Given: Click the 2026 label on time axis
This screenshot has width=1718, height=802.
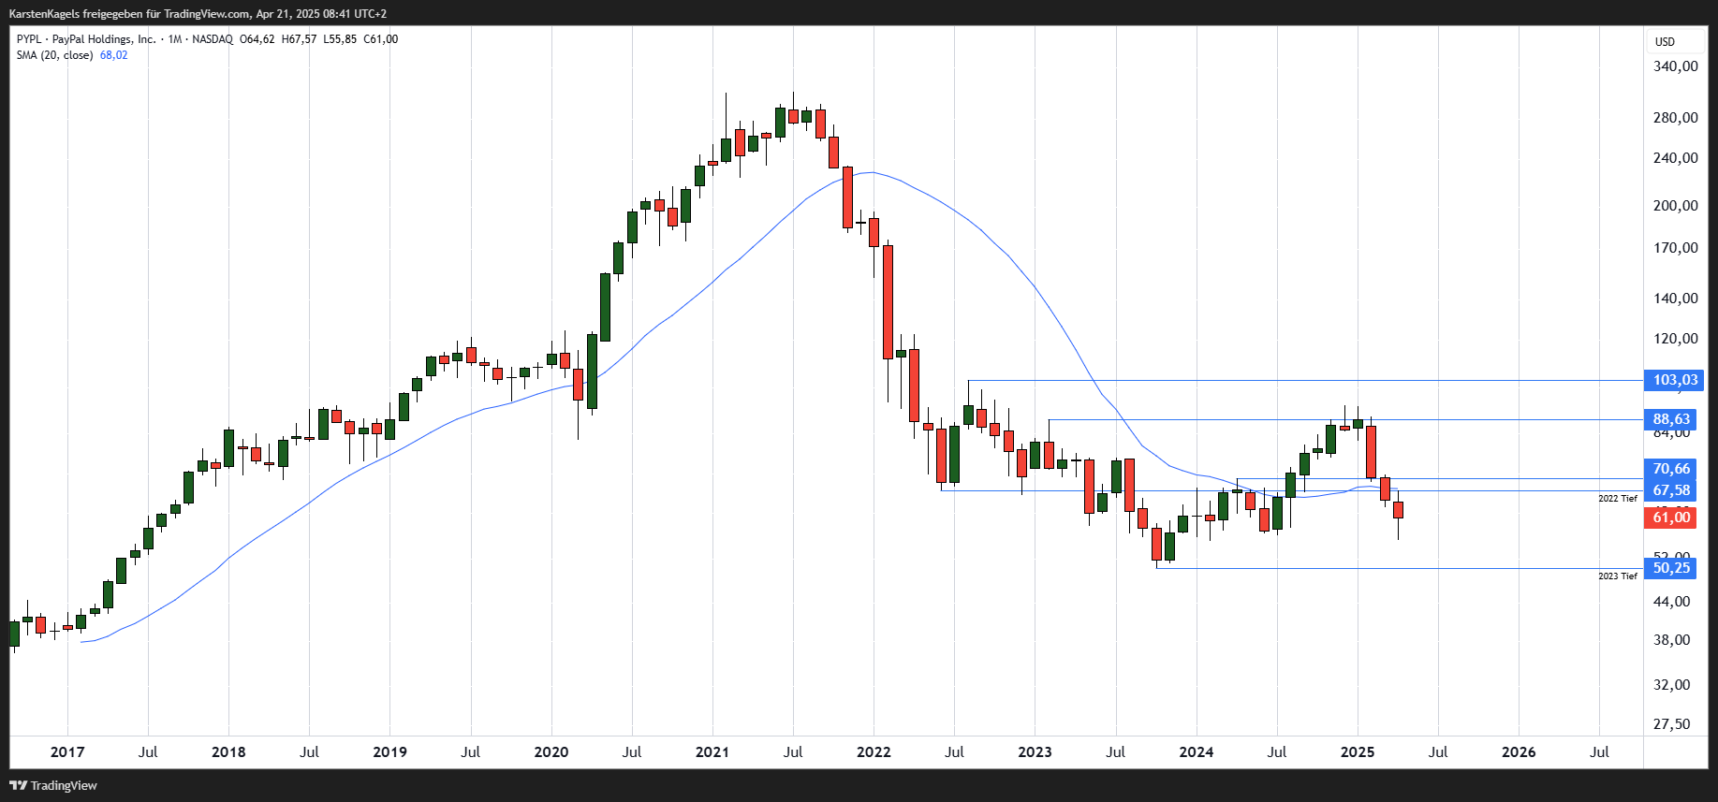Looking at the screenshot, I should pyautogui.click(x=1519, y=751).
